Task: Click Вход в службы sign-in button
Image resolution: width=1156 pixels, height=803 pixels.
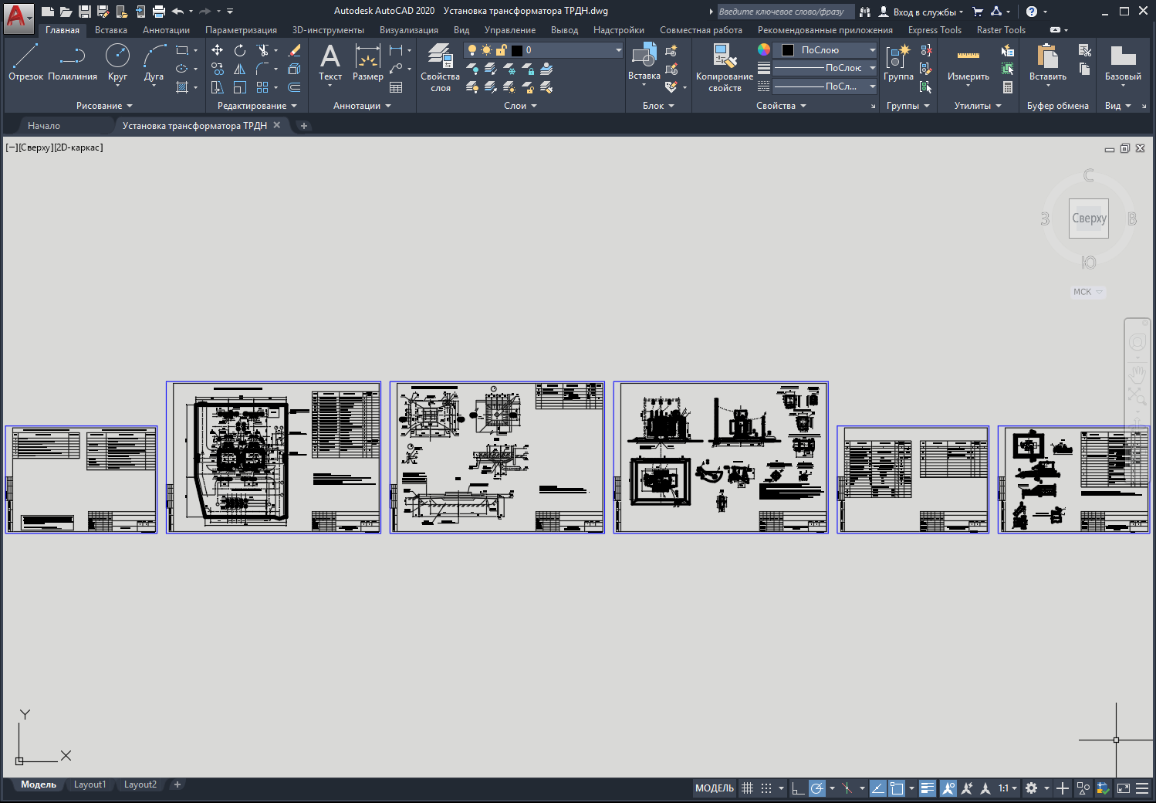Action: tap(921, 12)
